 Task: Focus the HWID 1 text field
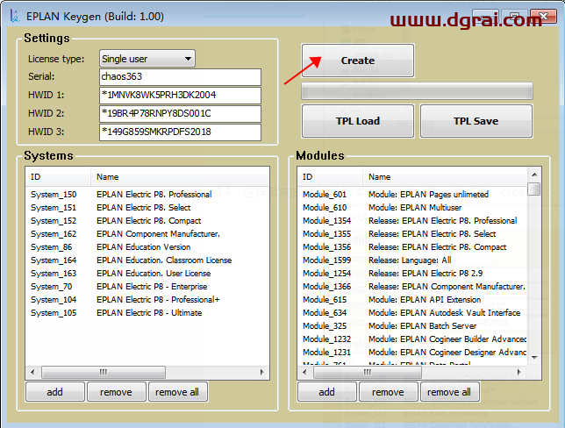(x=179, y=96)
